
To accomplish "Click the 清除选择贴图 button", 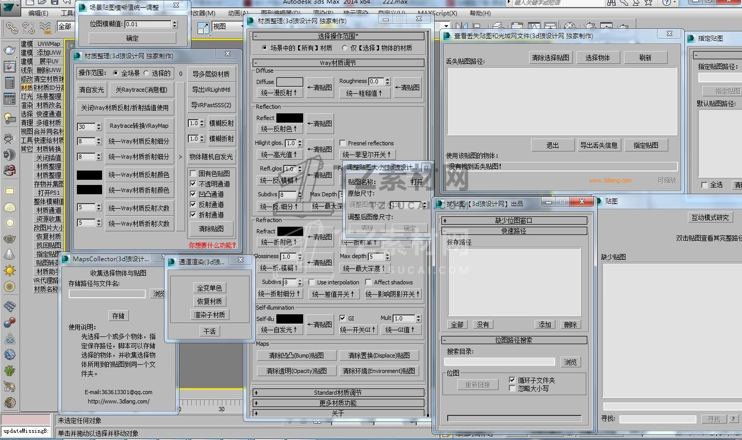I will 551,58.
